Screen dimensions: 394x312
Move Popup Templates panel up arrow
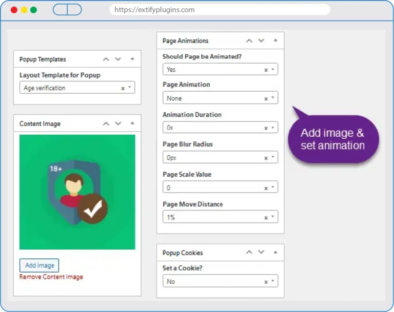(106, 59)
